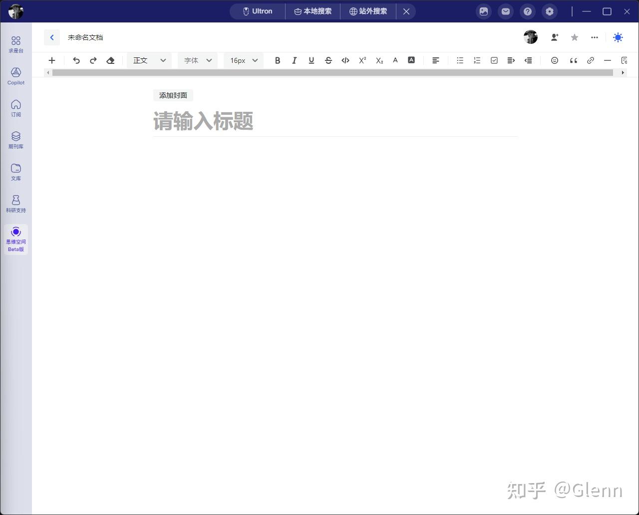Viewport: 639px width, 515px height.
Task: Toggle the task checklist formatting
Action: pyautogui.click(x=494, y=60)
